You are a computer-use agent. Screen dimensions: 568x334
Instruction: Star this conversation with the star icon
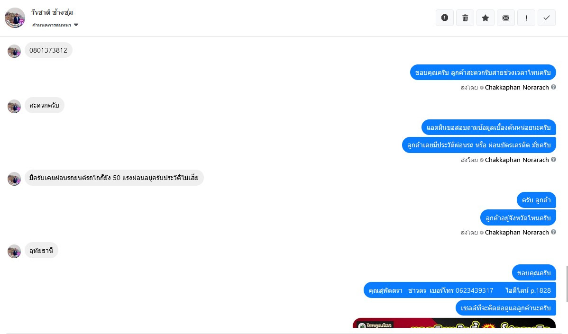click(x=486, y=18)
